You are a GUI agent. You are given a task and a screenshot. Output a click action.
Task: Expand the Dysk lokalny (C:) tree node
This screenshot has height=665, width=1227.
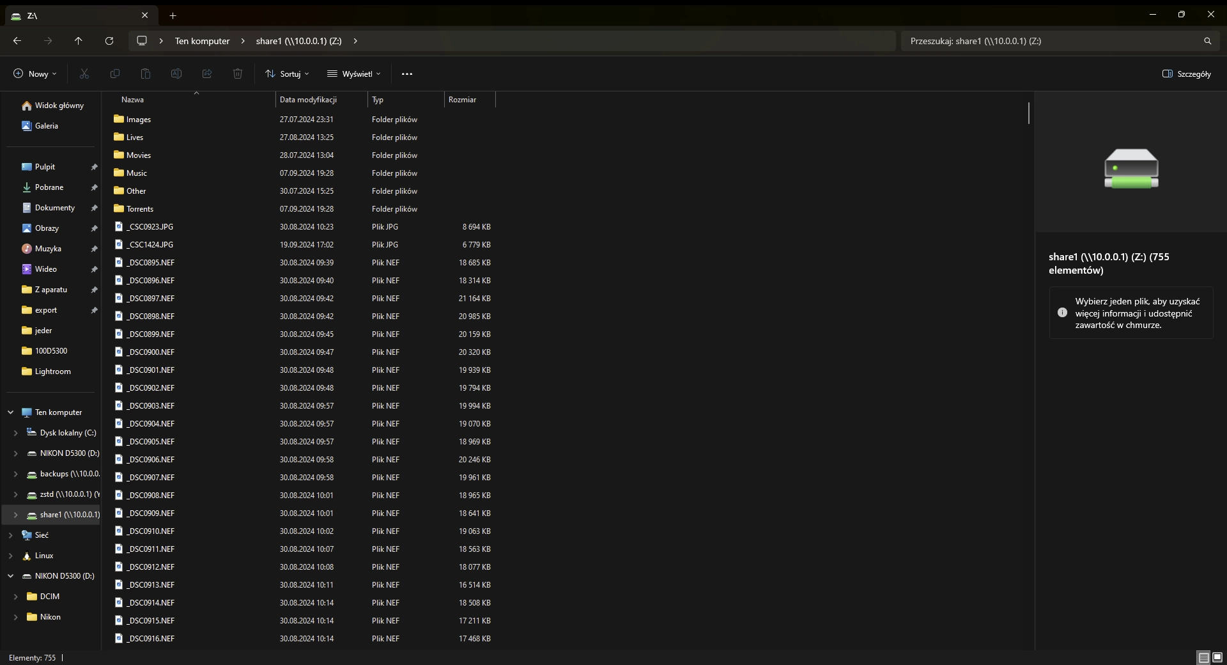[x=15, y=433]
